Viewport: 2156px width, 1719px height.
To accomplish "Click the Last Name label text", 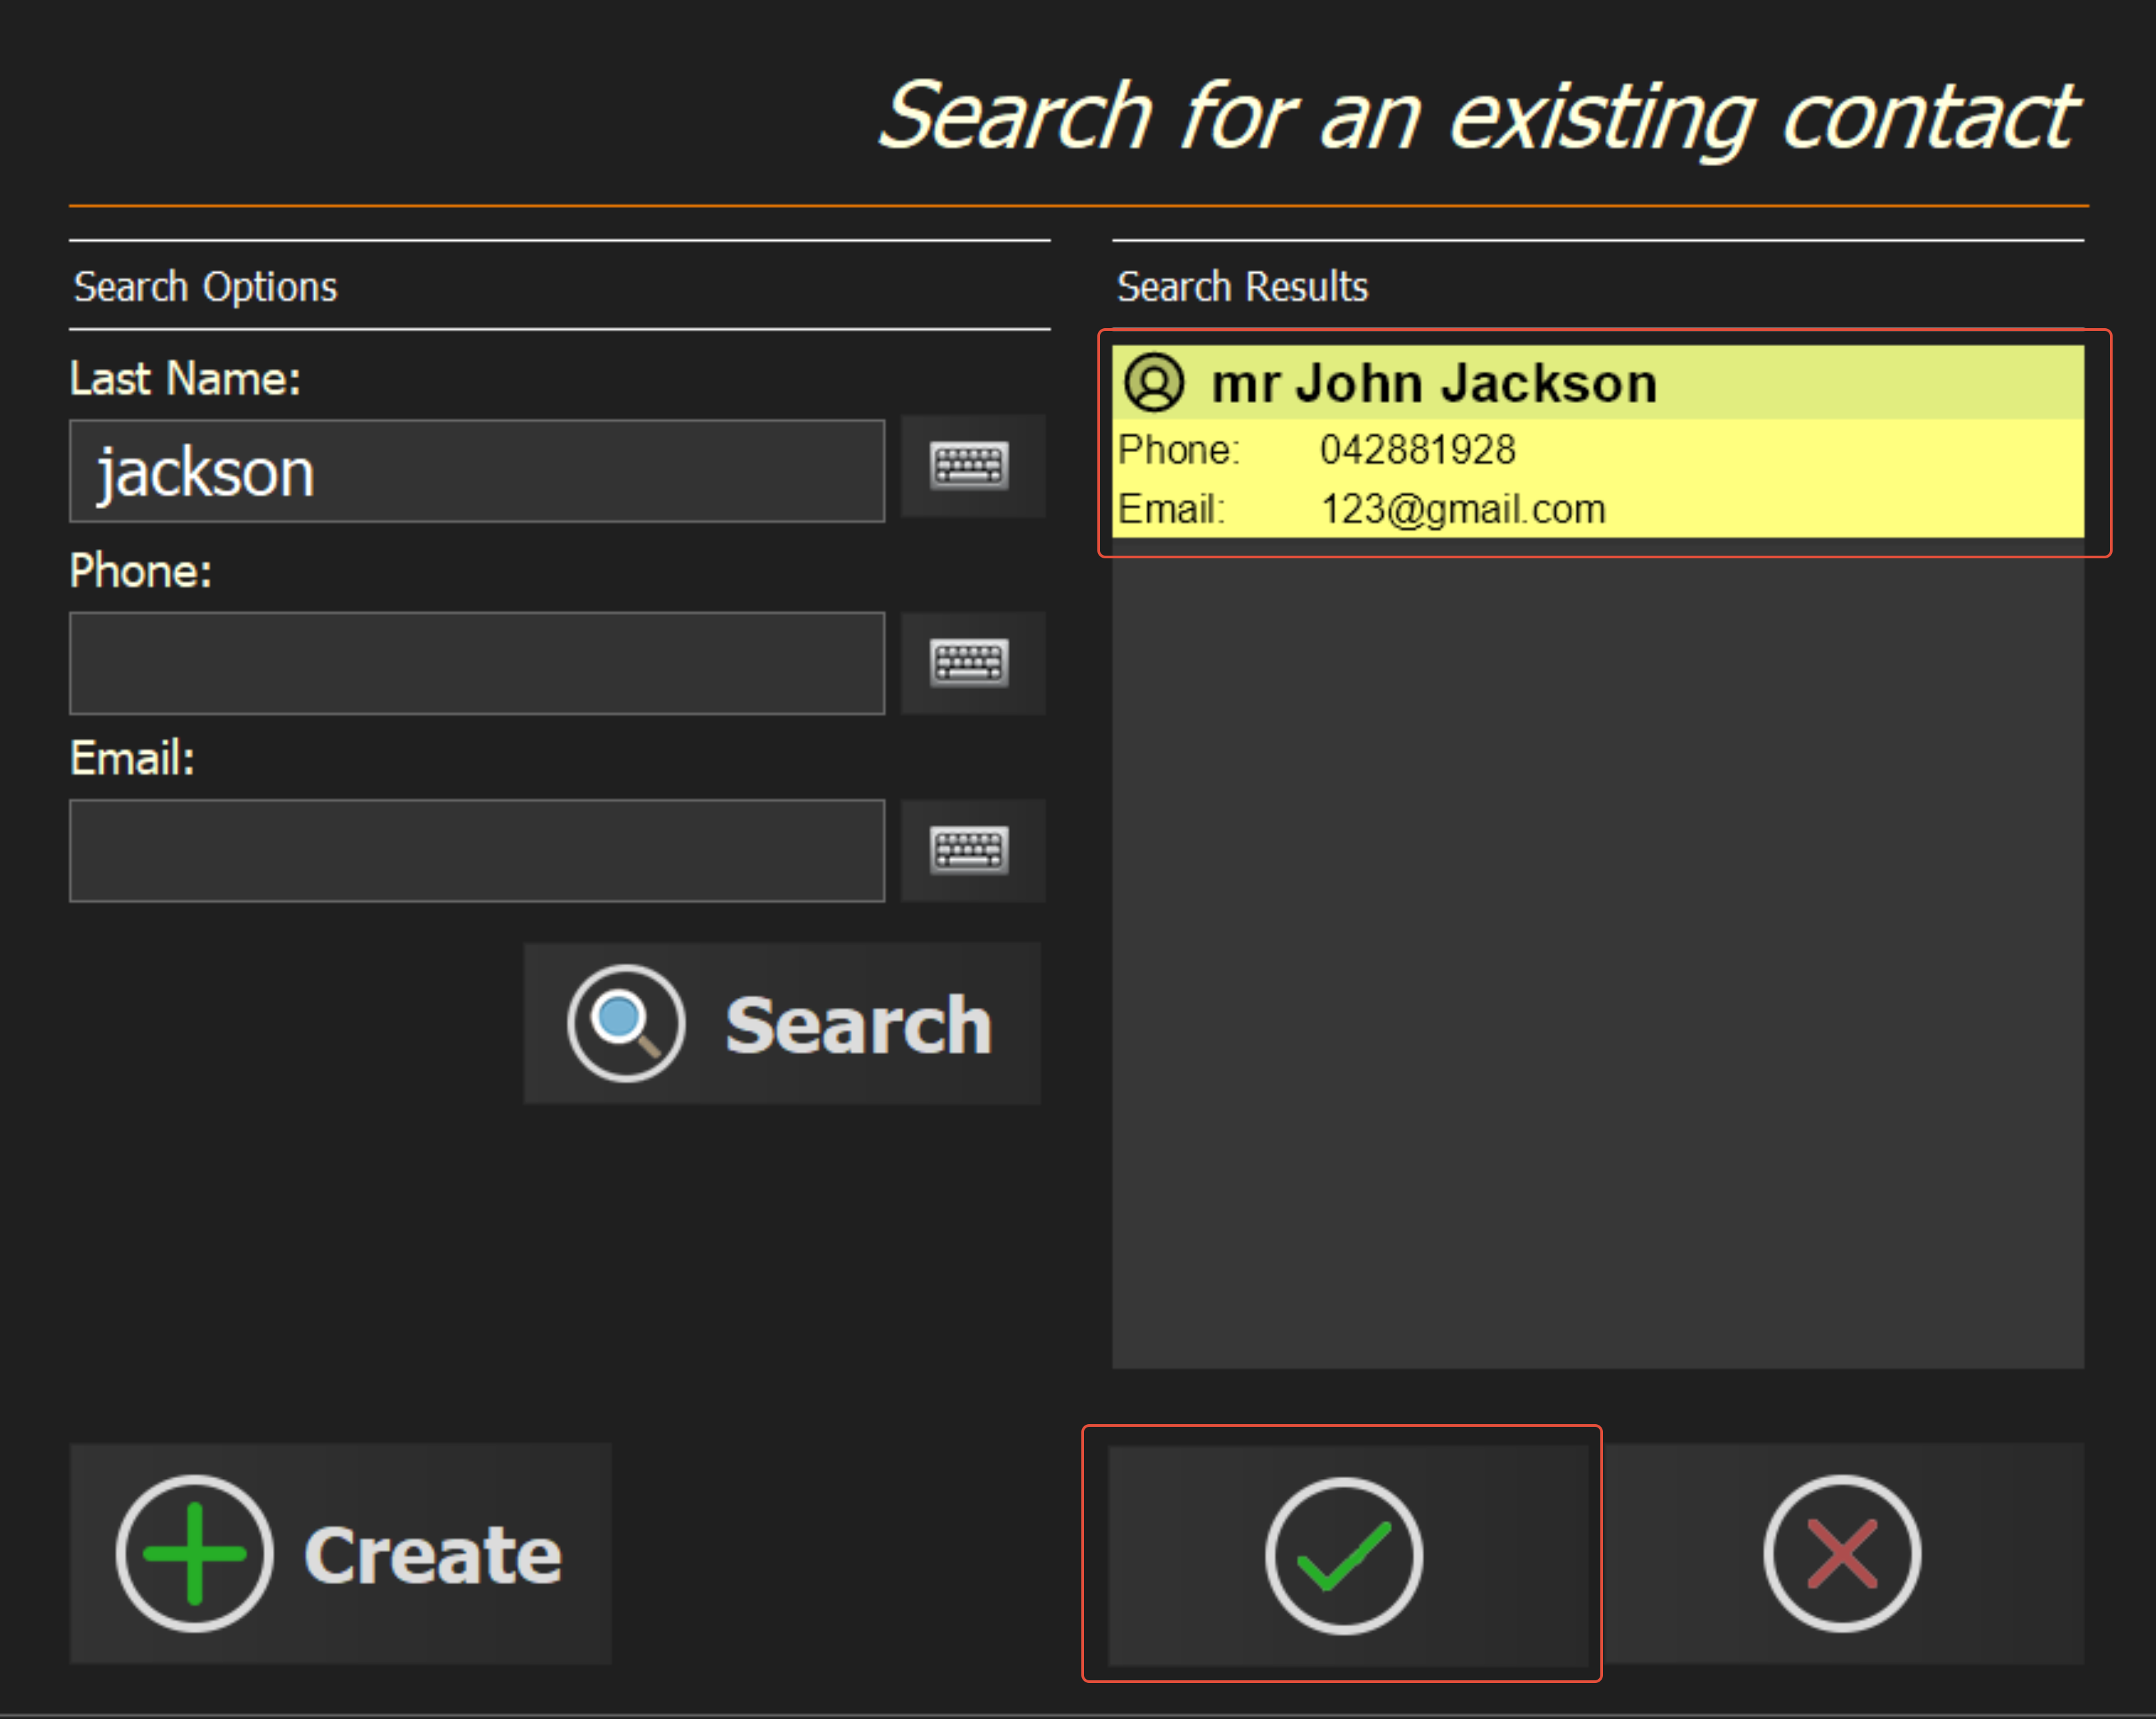I will (x=185, y=379).
